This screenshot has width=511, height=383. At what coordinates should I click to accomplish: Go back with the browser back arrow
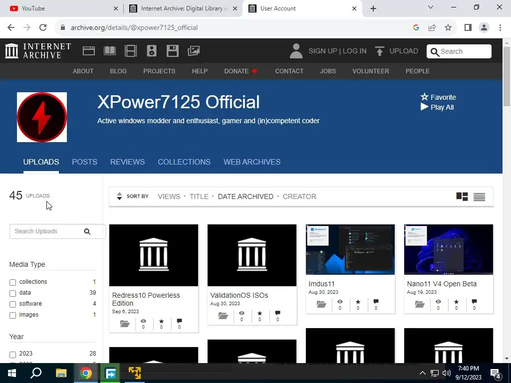[11, 27]
